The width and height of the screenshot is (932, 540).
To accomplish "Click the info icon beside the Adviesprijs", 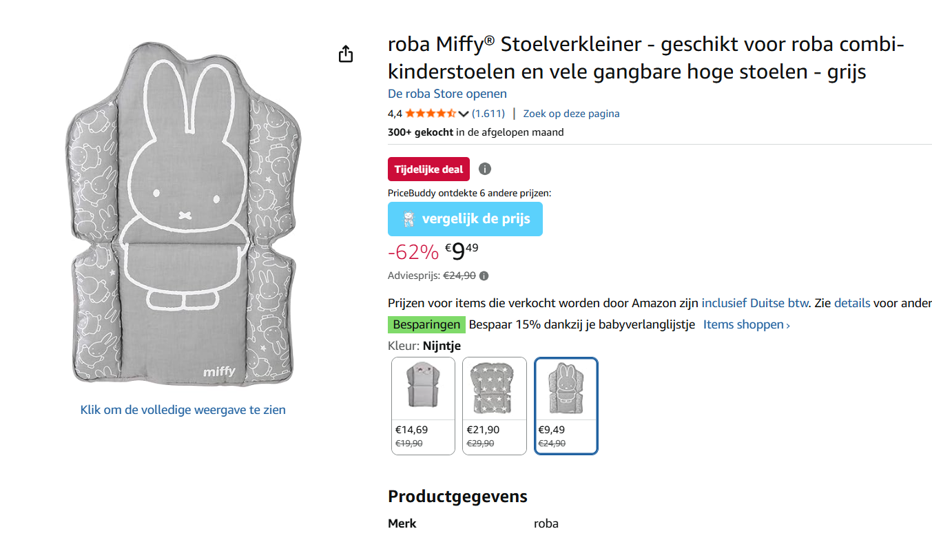I will tap(484, 276).
